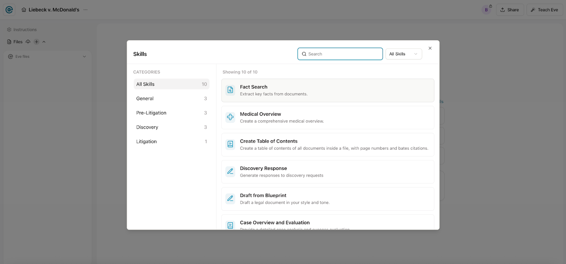Image resolution: width=566 pixels, height=264 pixels.
Task: Click the Create Table of Contents icon
Action: [230, 144]
